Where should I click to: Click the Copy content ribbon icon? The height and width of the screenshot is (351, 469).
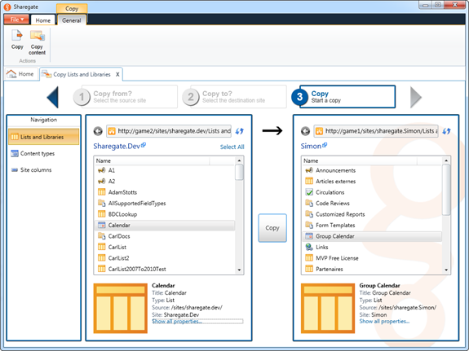coord(37,42)
